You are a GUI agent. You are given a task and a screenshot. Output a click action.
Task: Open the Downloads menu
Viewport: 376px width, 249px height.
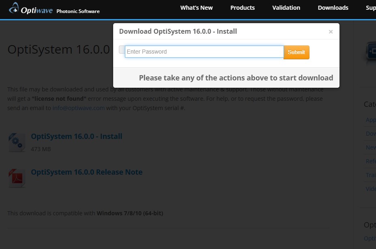coord(333,7)
